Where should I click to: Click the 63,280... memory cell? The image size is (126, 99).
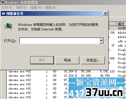[88, 76]
